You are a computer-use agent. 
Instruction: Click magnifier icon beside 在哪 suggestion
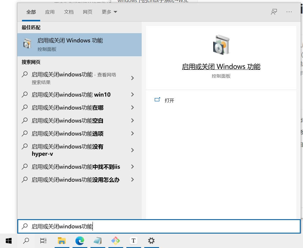pyautogui.click(x=25, y=107)
